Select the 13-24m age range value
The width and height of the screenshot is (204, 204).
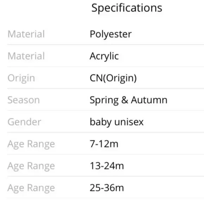pyautogui.click(x=107, y=166)
